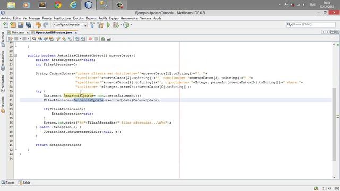Open the Ayuda menu
This screenshot has height=191, width=340.
(x=157, y=18)
